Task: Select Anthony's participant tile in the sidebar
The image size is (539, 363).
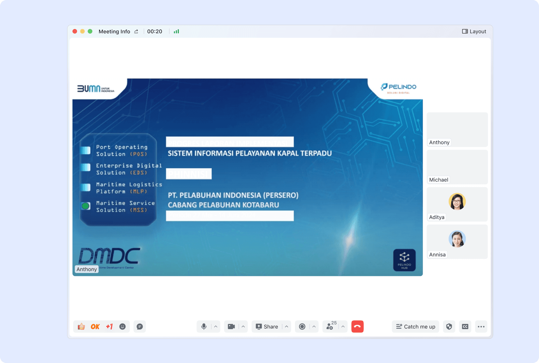Action: [x=457, y=130]
